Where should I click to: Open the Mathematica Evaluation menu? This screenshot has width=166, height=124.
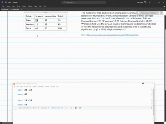point(41,86)
